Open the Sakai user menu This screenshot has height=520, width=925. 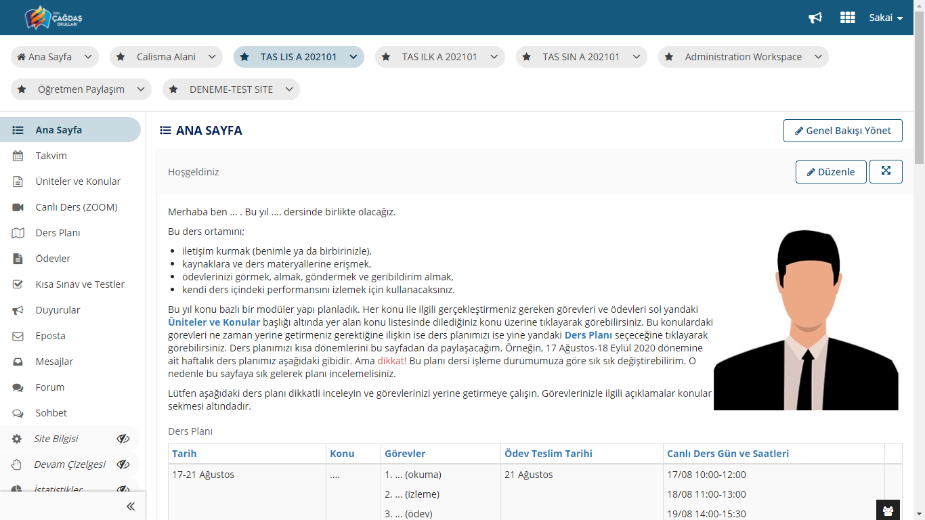886,18
